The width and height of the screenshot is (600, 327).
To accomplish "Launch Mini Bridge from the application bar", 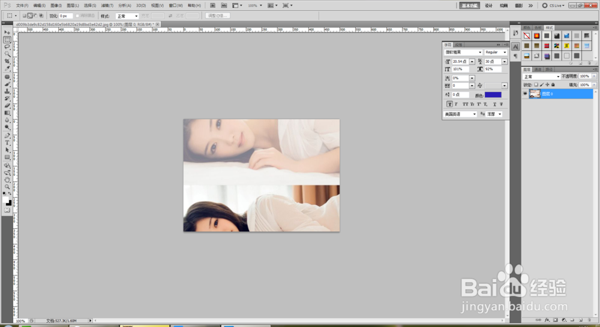I will click(224, 5).
